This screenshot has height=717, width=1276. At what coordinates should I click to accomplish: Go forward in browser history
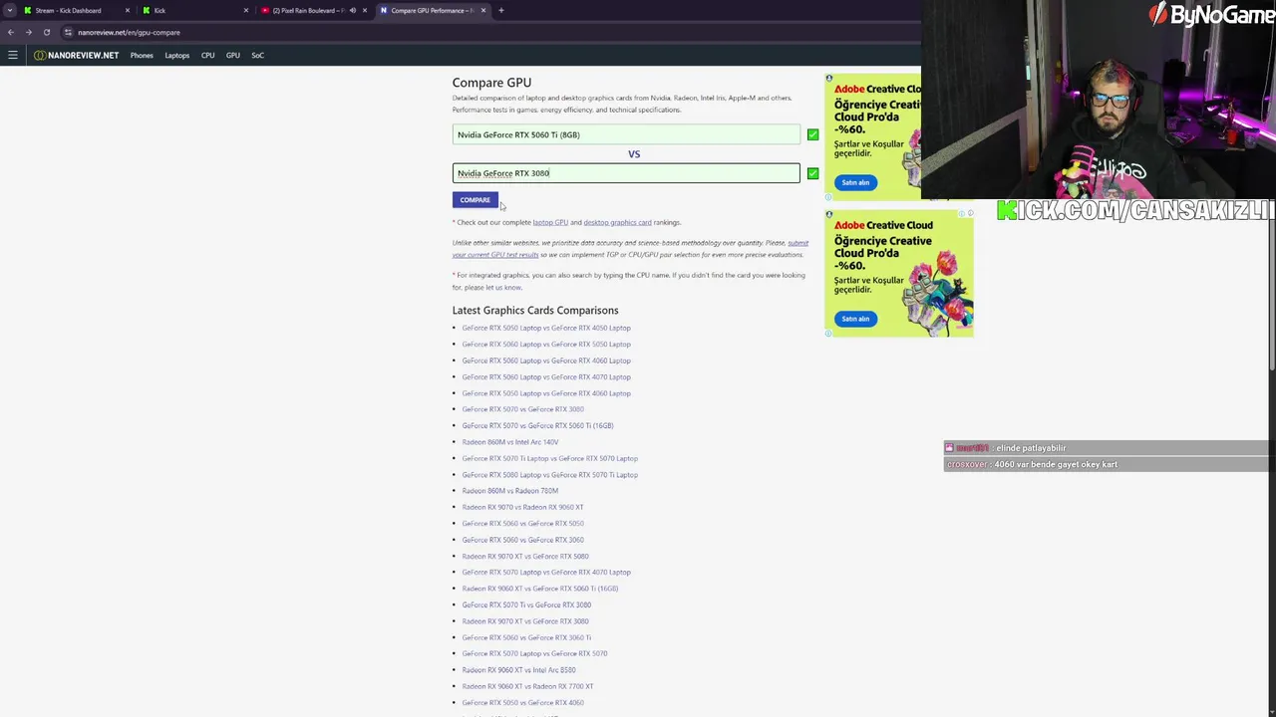pyautogui.click(x=28, y=32)
